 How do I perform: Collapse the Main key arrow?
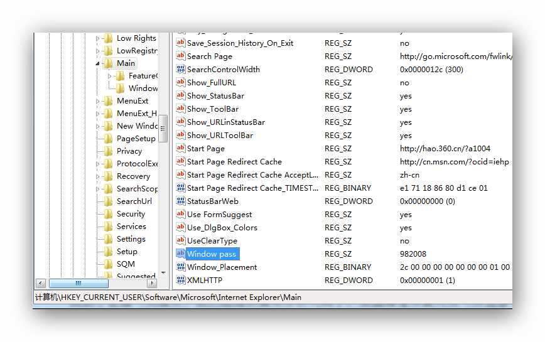[98, 63]
